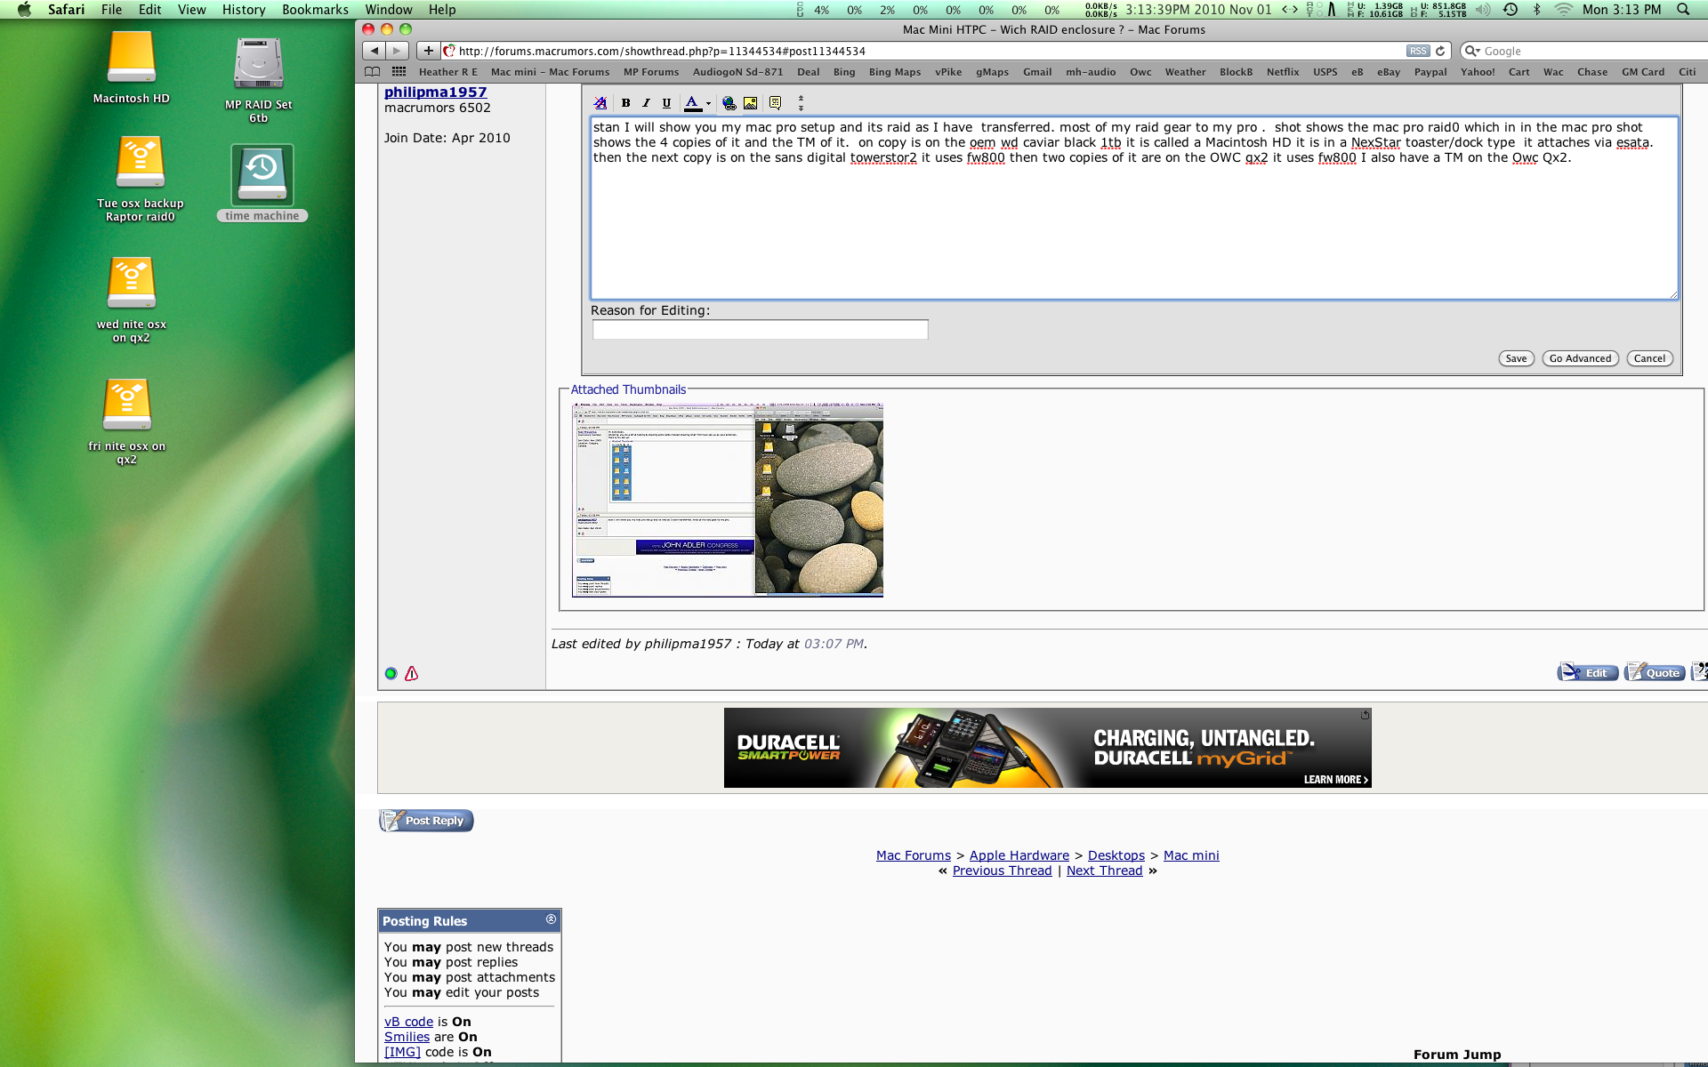
Task: Open the Bookmarks menu
Action: pos(314,10)
